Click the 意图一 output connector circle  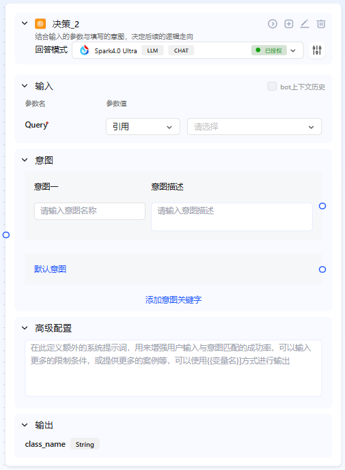coord(322,206)
